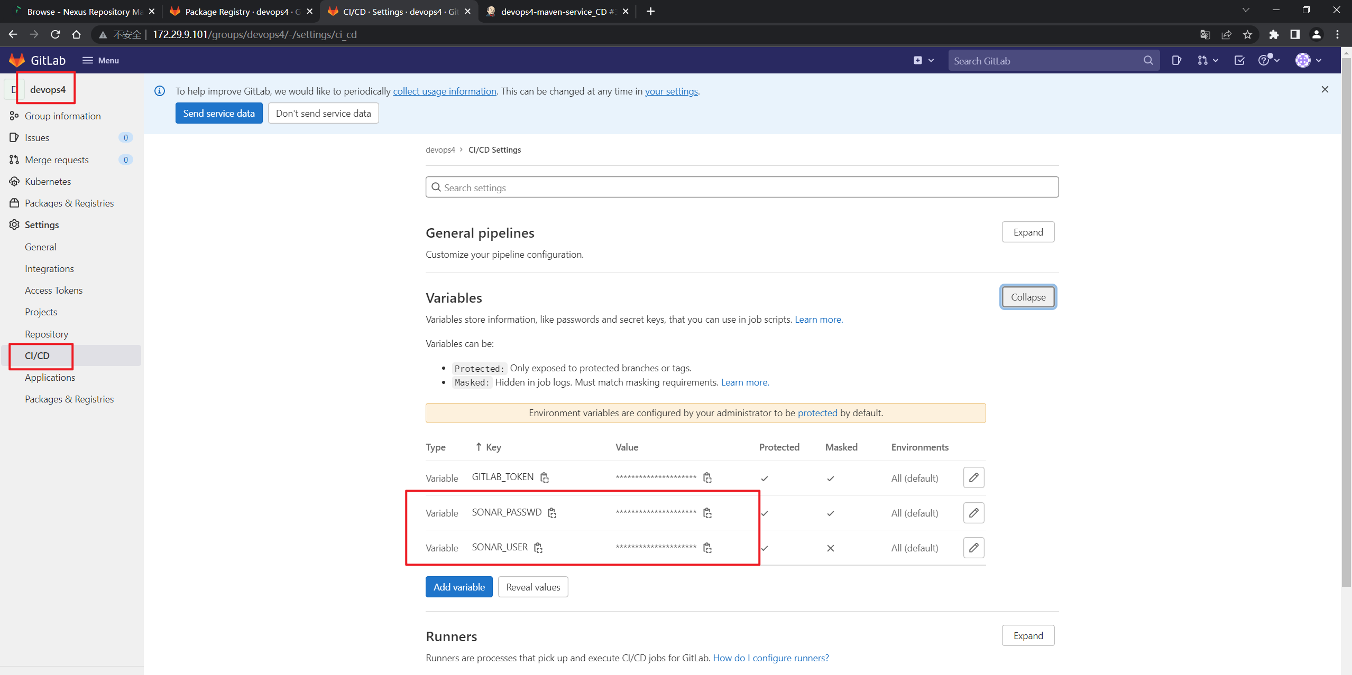
Task: Select the devops4 group name in sidebar
Action: pos(48,89)
